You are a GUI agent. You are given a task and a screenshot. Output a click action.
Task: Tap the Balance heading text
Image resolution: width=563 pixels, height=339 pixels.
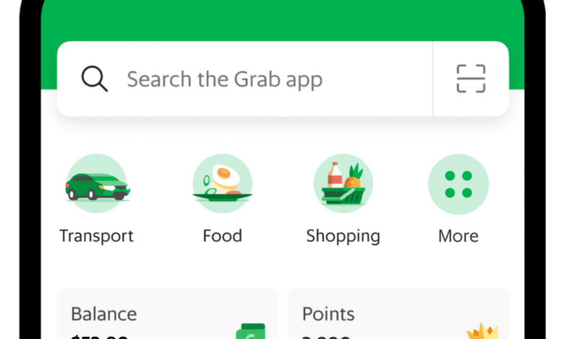click(x=104, y=314)
